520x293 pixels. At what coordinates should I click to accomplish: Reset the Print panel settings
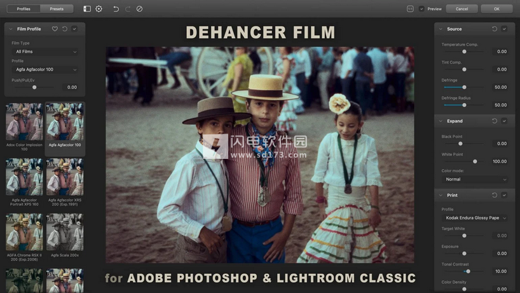[x=495, y=195]
